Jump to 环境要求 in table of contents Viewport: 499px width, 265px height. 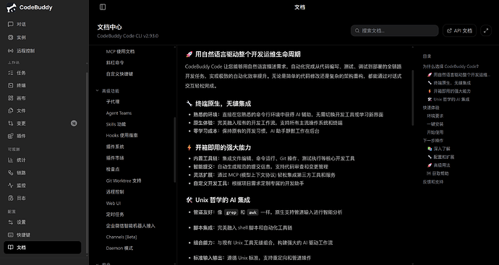(435, 116)
